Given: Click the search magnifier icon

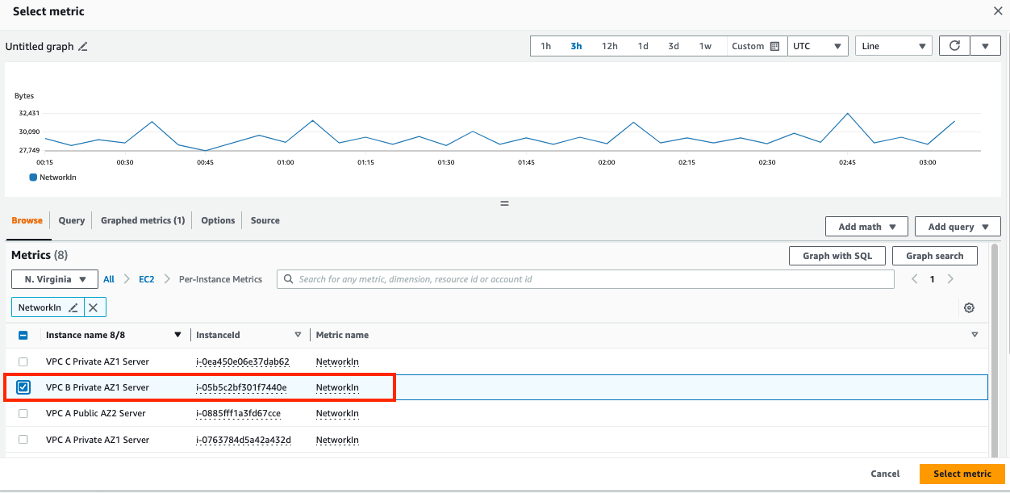Looking at the screenshot, I should pos(288,279).
